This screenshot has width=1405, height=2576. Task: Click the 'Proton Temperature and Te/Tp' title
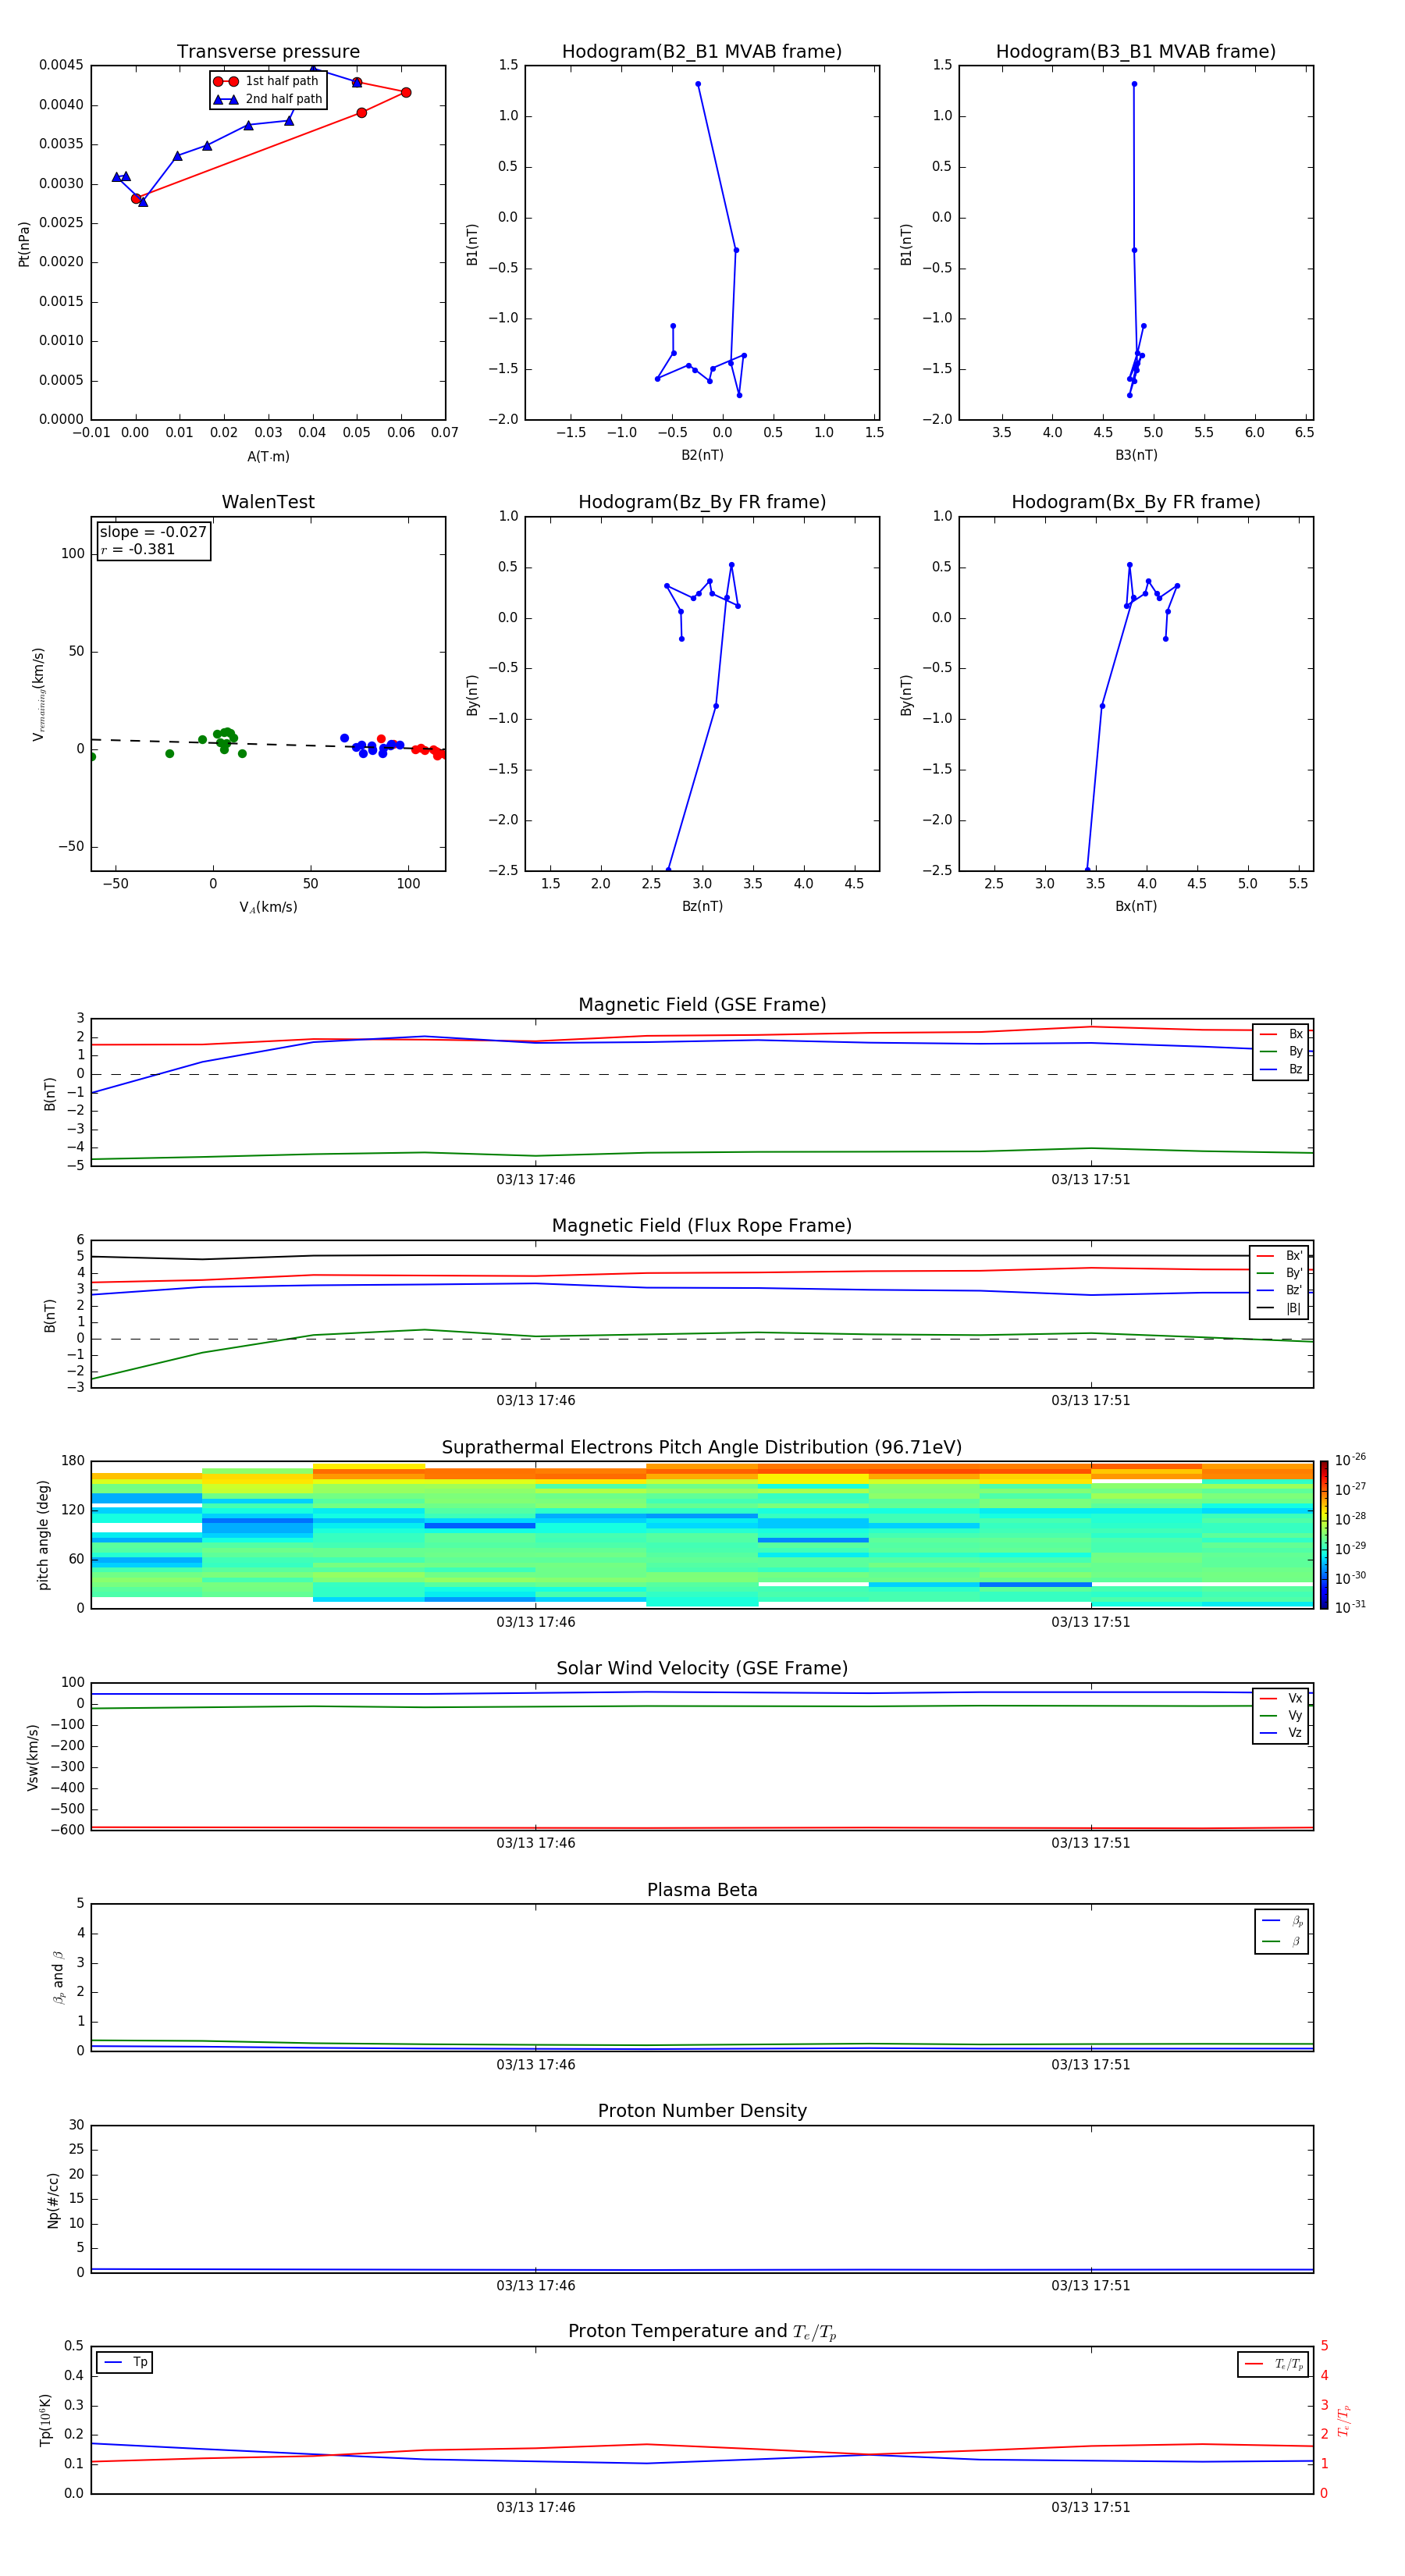(702, 2332)
